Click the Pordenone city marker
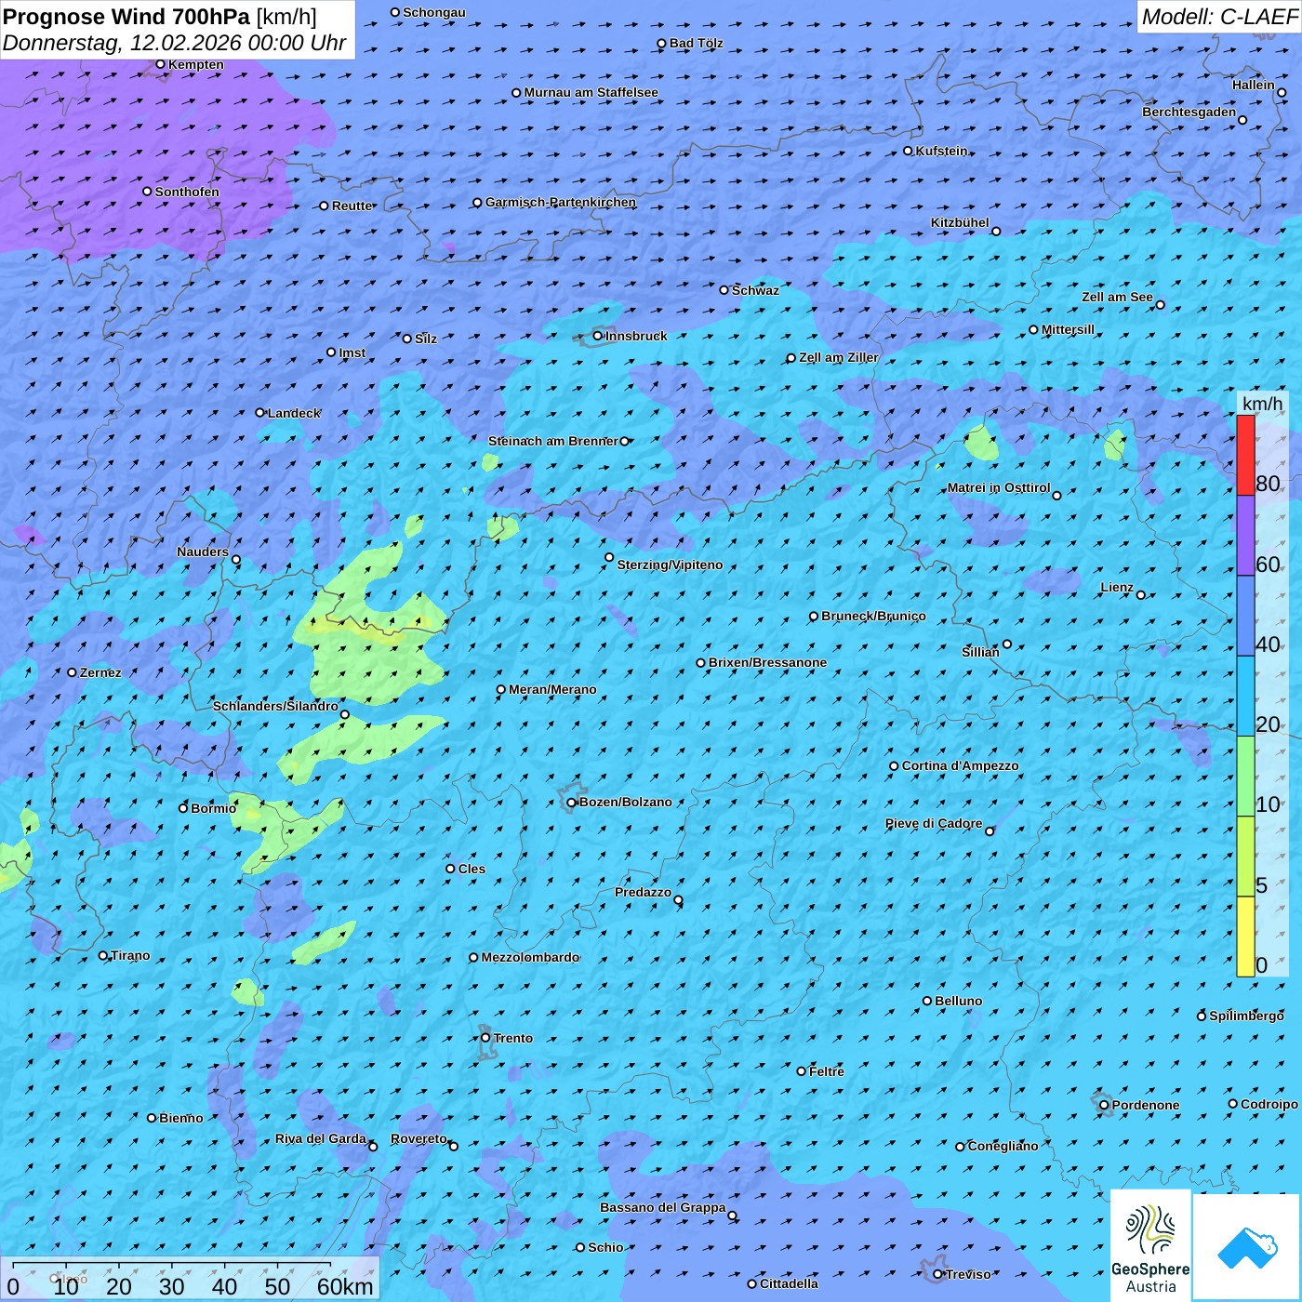 (1104, 1105)
